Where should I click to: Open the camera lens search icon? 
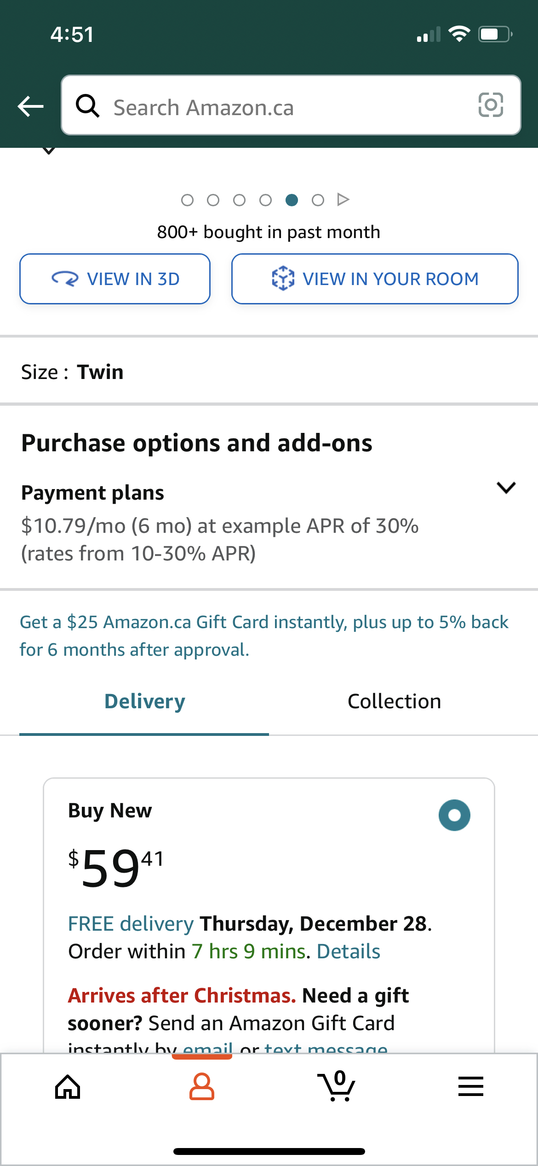pos(491,105)
